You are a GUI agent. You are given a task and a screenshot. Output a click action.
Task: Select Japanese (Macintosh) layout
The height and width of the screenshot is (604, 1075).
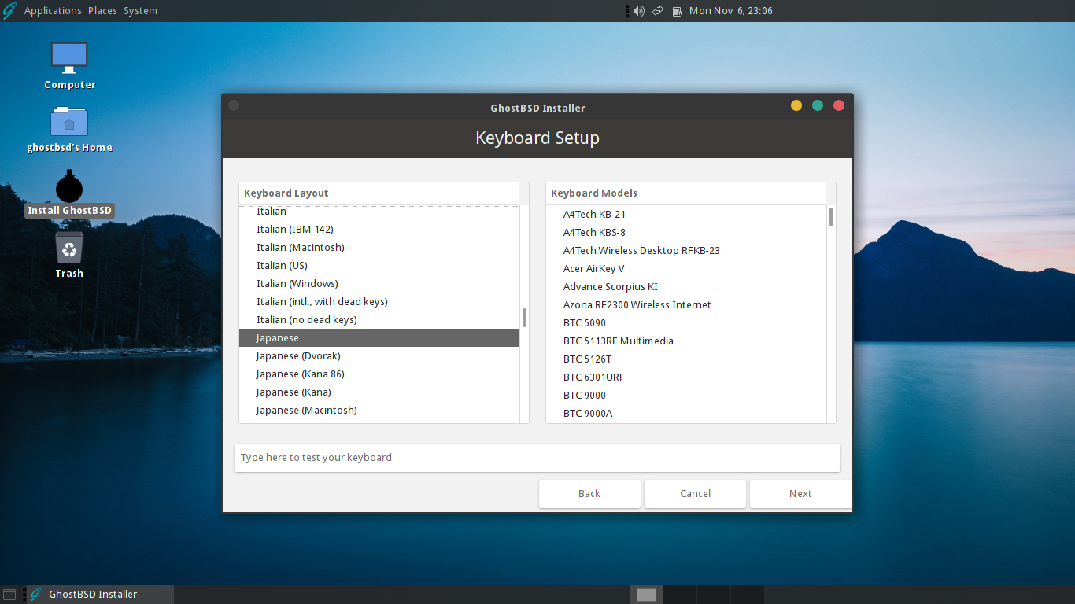[379, 411]
